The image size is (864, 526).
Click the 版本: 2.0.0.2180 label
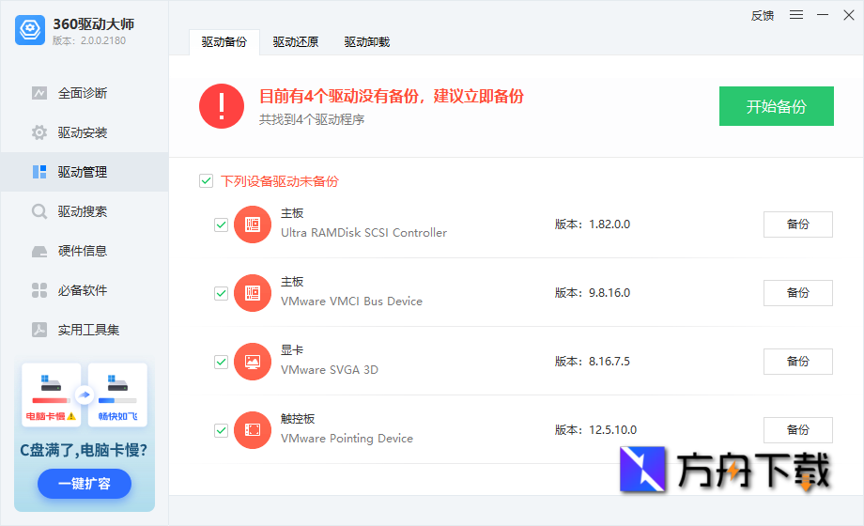(89, 40)
